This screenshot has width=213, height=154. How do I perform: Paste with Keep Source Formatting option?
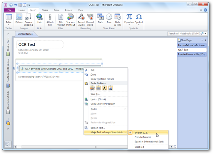pyautogui.click(x=92, y=88)
